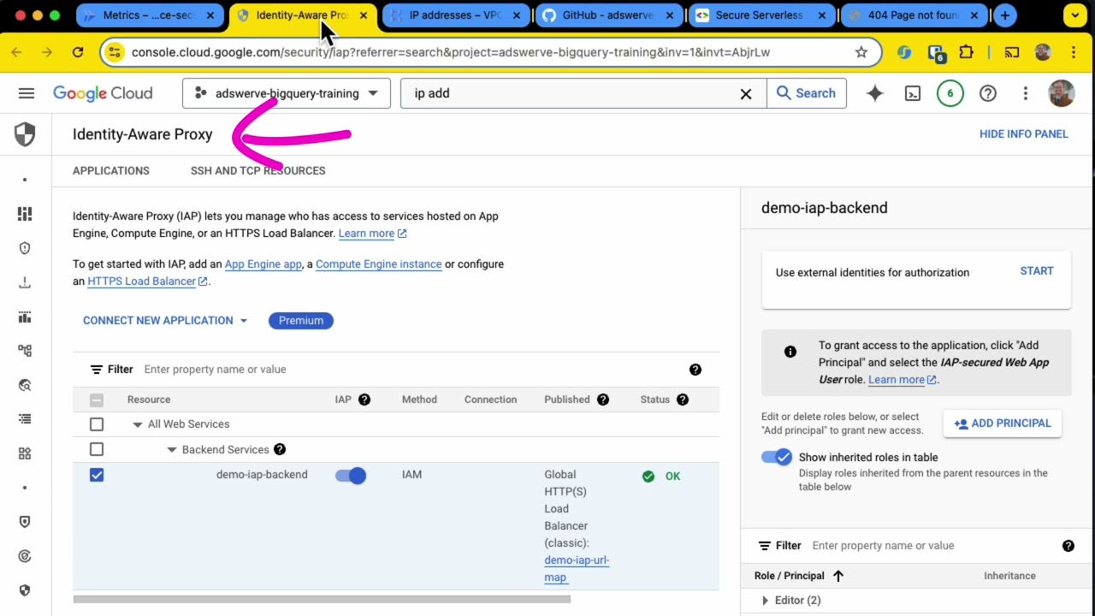
Task: Open the Learn more link in the IAP description
Action: [372, 234]
